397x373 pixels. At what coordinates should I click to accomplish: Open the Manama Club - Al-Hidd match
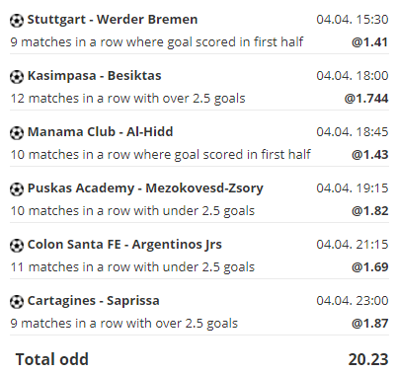(x=101, y=132)
